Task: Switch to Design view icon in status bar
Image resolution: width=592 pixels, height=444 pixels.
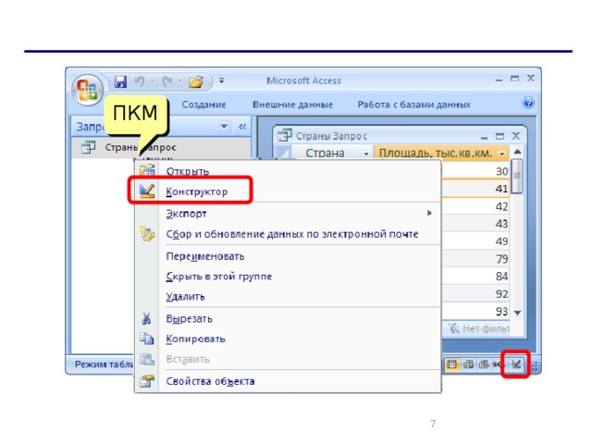Action: [x=516, y=364]
